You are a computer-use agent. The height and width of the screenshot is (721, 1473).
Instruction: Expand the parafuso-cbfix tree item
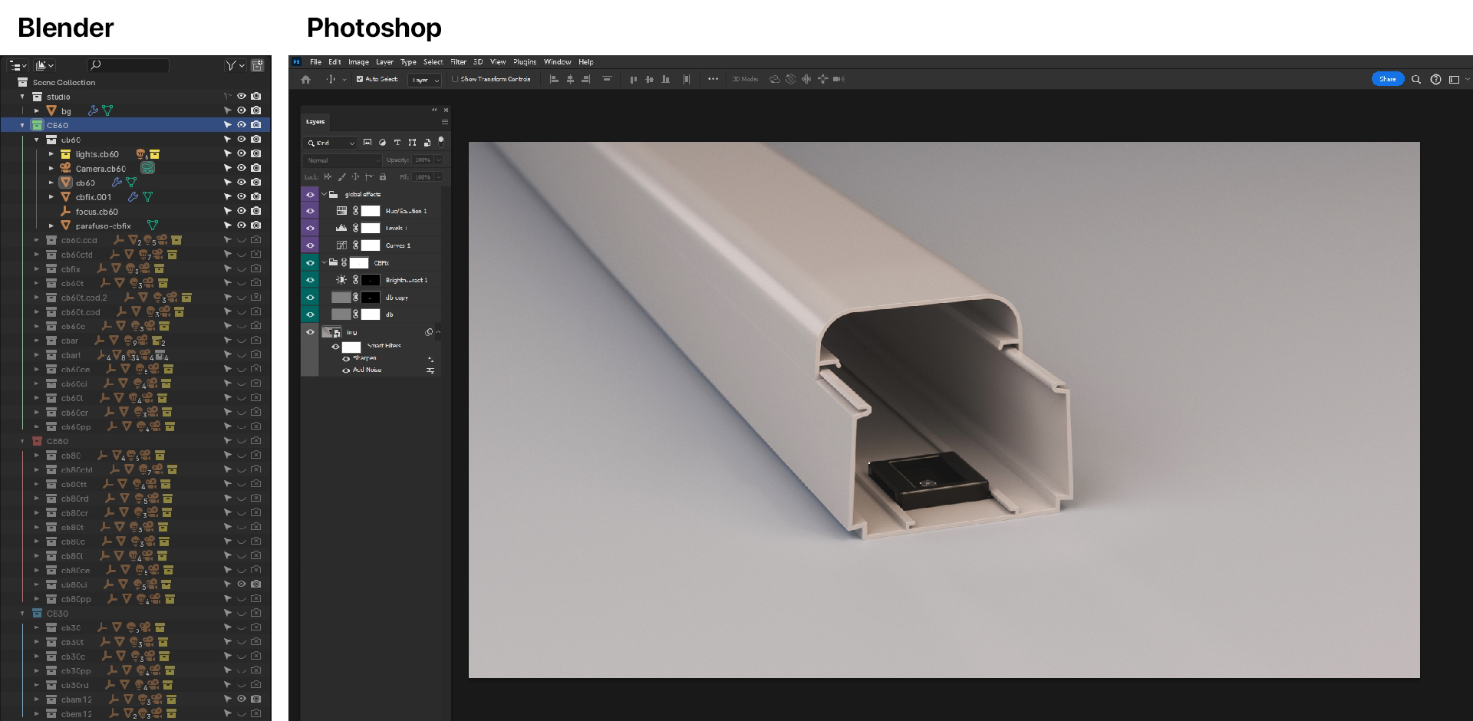[x=51, y=226]
